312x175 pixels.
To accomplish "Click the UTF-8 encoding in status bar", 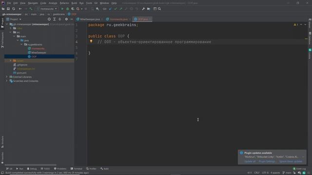I will [x=265, y=173].
